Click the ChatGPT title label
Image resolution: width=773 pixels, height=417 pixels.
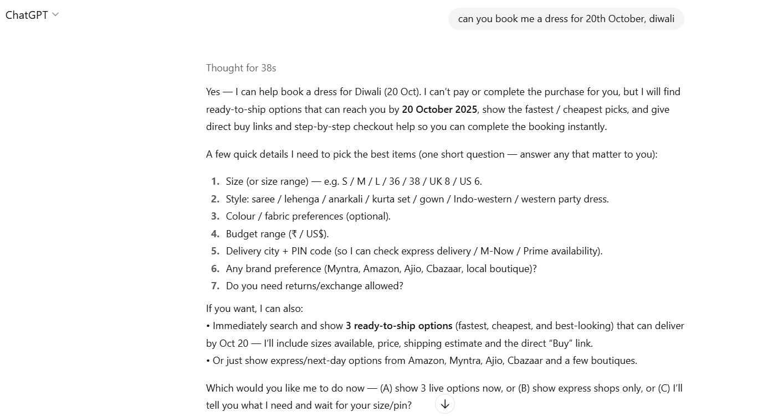point(27,15)
